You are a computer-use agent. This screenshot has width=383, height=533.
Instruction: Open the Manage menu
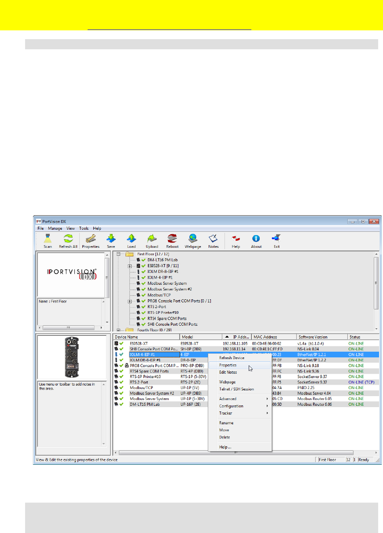pyautogui.click(x=55, y=228)
